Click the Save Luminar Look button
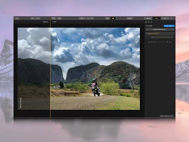The width and height of the screenshot is (189, 142). [x=167, y=116]
